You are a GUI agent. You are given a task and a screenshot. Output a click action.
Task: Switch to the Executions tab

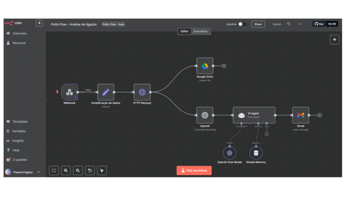200,31
